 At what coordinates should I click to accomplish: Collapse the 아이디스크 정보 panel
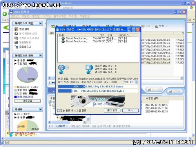pos(40,56)
